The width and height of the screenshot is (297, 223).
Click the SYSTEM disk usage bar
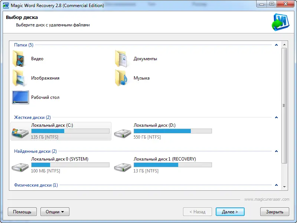click(x=70, y=165)
